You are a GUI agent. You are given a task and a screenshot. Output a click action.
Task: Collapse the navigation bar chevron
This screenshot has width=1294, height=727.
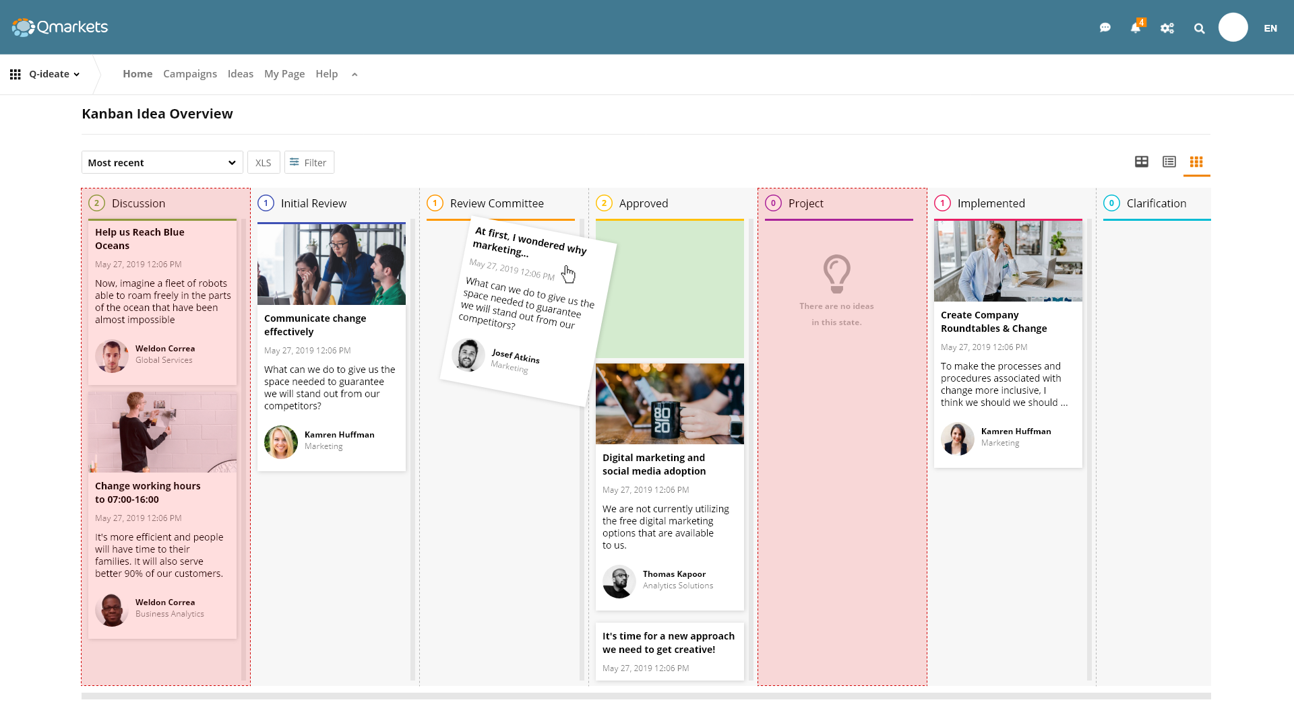coord(355,75)
